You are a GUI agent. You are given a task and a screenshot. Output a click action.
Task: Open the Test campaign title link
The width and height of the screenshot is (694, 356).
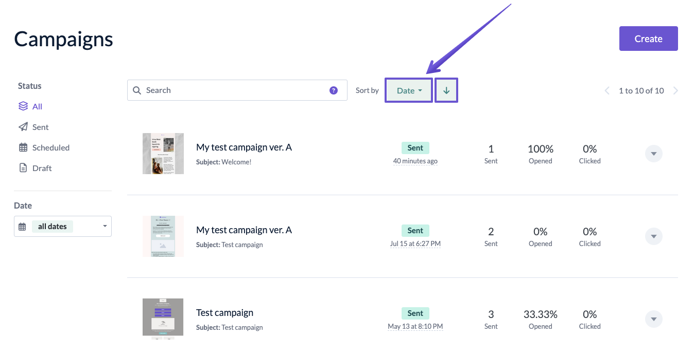tap(224, 312)
